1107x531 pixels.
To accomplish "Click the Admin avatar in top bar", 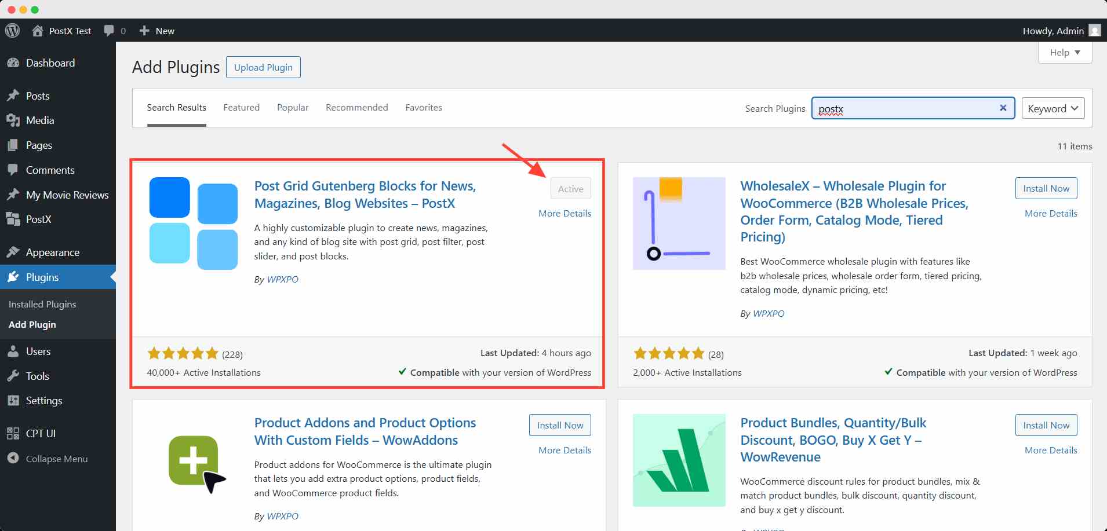I will (1094, 31).
